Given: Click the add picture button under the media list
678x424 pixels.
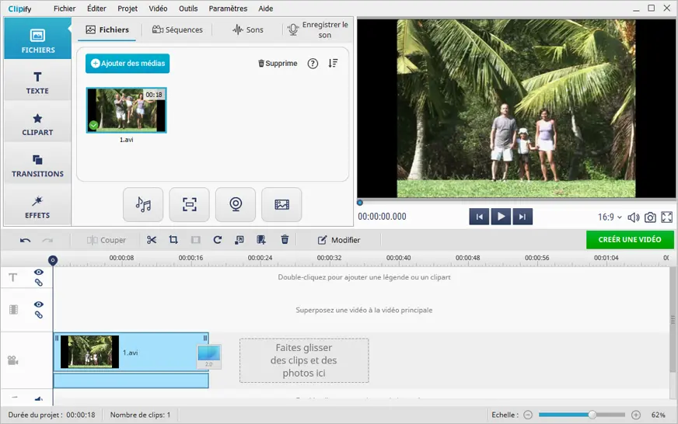Looking at the screenshot, I should click(281, 204).
